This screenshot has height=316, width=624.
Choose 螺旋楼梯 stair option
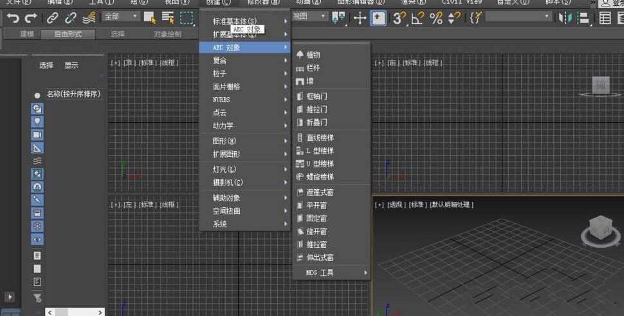332,177
